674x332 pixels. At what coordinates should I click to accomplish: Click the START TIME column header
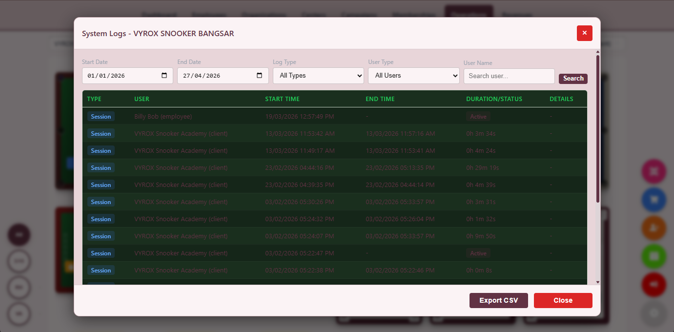(x=282, y=99)
